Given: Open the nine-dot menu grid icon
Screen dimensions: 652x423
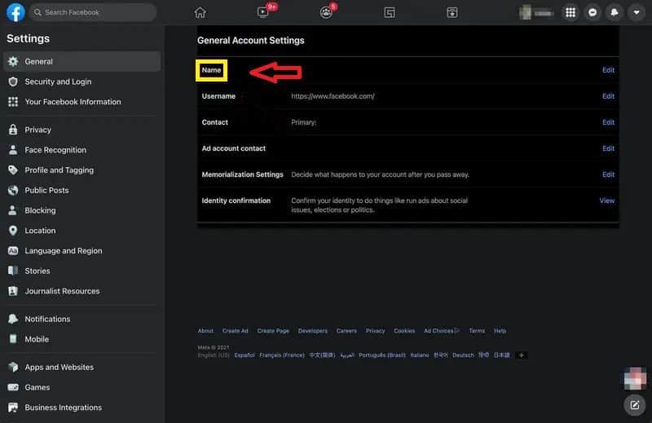Looking at the screenshot, I should (570, 12).
